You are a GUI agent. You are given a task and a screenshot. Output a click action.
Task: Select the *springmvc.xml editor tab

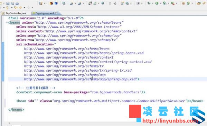(45, 13)
